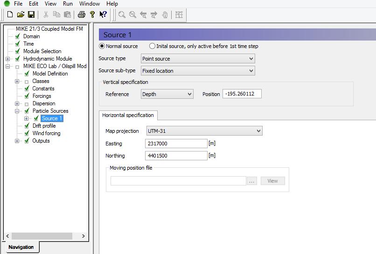Toggle the grid display icon

click(x=179, y=14)
